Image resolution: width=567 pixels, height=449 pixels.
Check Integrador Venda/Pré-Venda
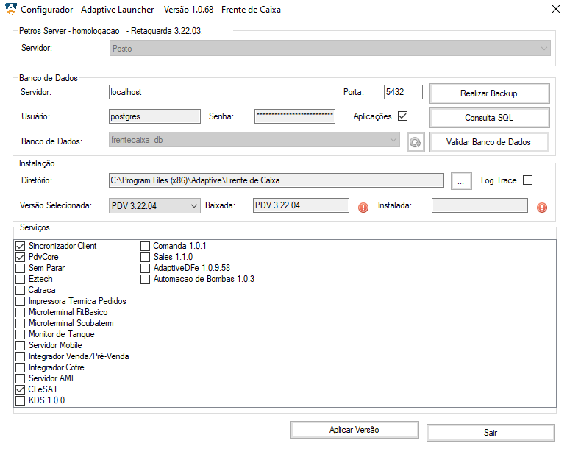tap(21, 356)
